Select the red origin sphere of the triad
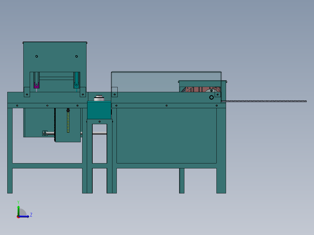 (x=18, y=217)
